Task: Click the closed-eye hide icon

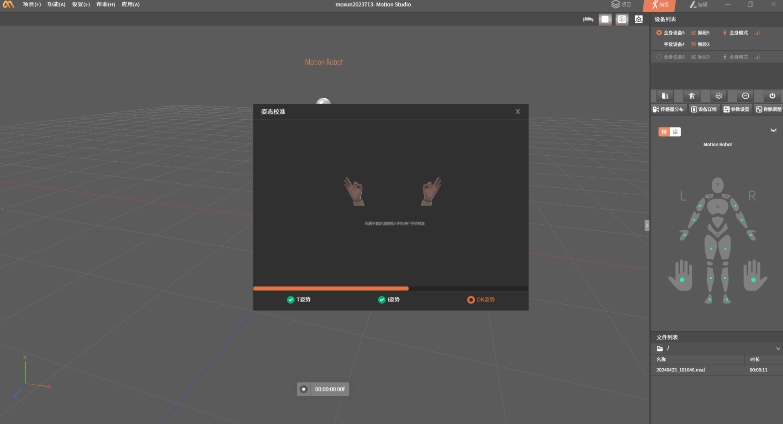Action: [x=773, y=131]
